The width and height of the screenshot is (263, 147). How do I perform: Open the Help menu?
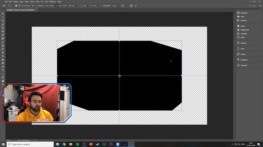click(x=59, y=2)
